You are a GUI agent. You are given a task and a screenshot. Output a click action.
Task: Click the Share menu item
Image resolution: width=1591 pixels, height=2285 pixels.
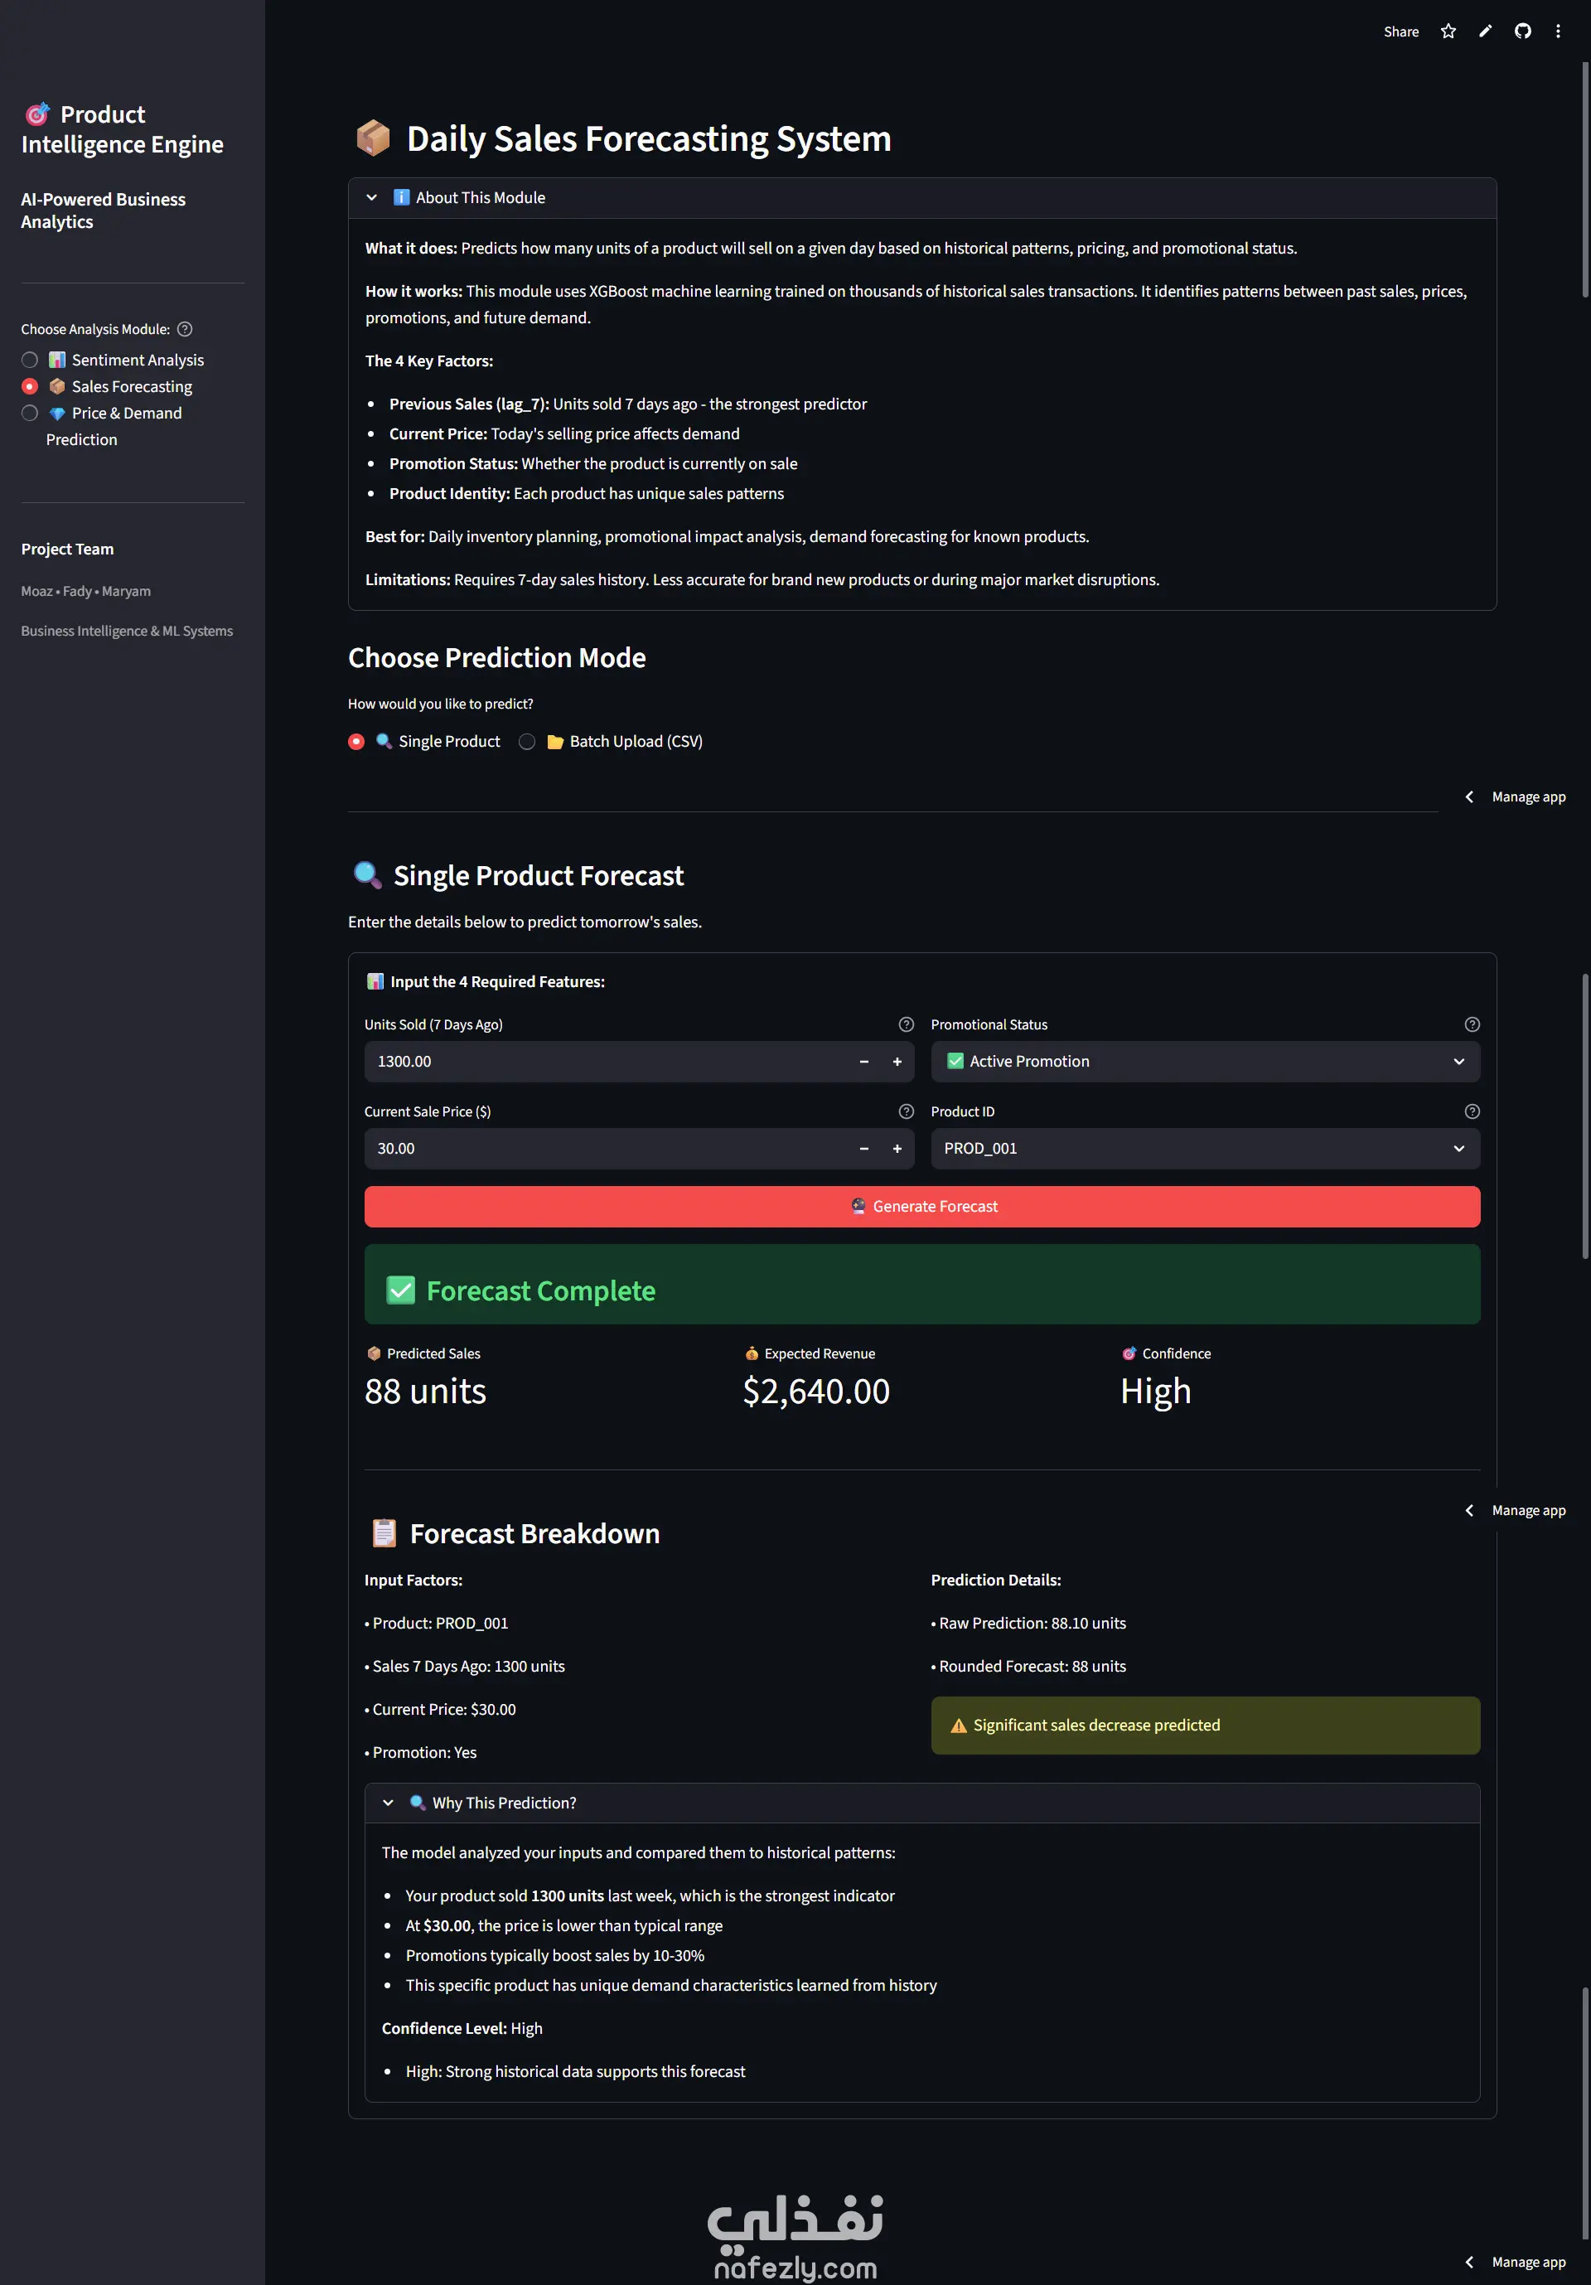pyautogui.click(x=1400, y=31)
